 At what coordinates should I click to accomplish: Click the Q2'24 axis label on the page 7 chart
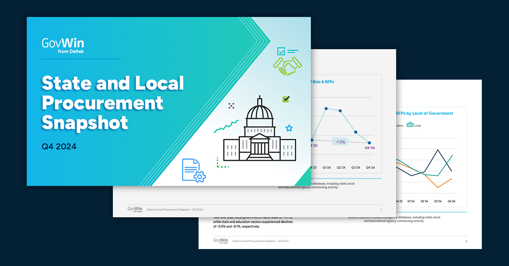(x=341, y=168)
